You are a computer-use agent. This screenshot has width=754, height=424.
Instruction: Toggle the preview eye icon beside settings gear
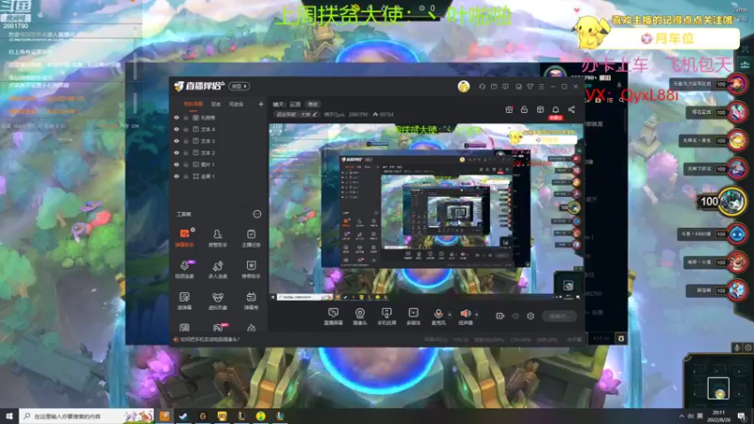(x=516, y=316)
